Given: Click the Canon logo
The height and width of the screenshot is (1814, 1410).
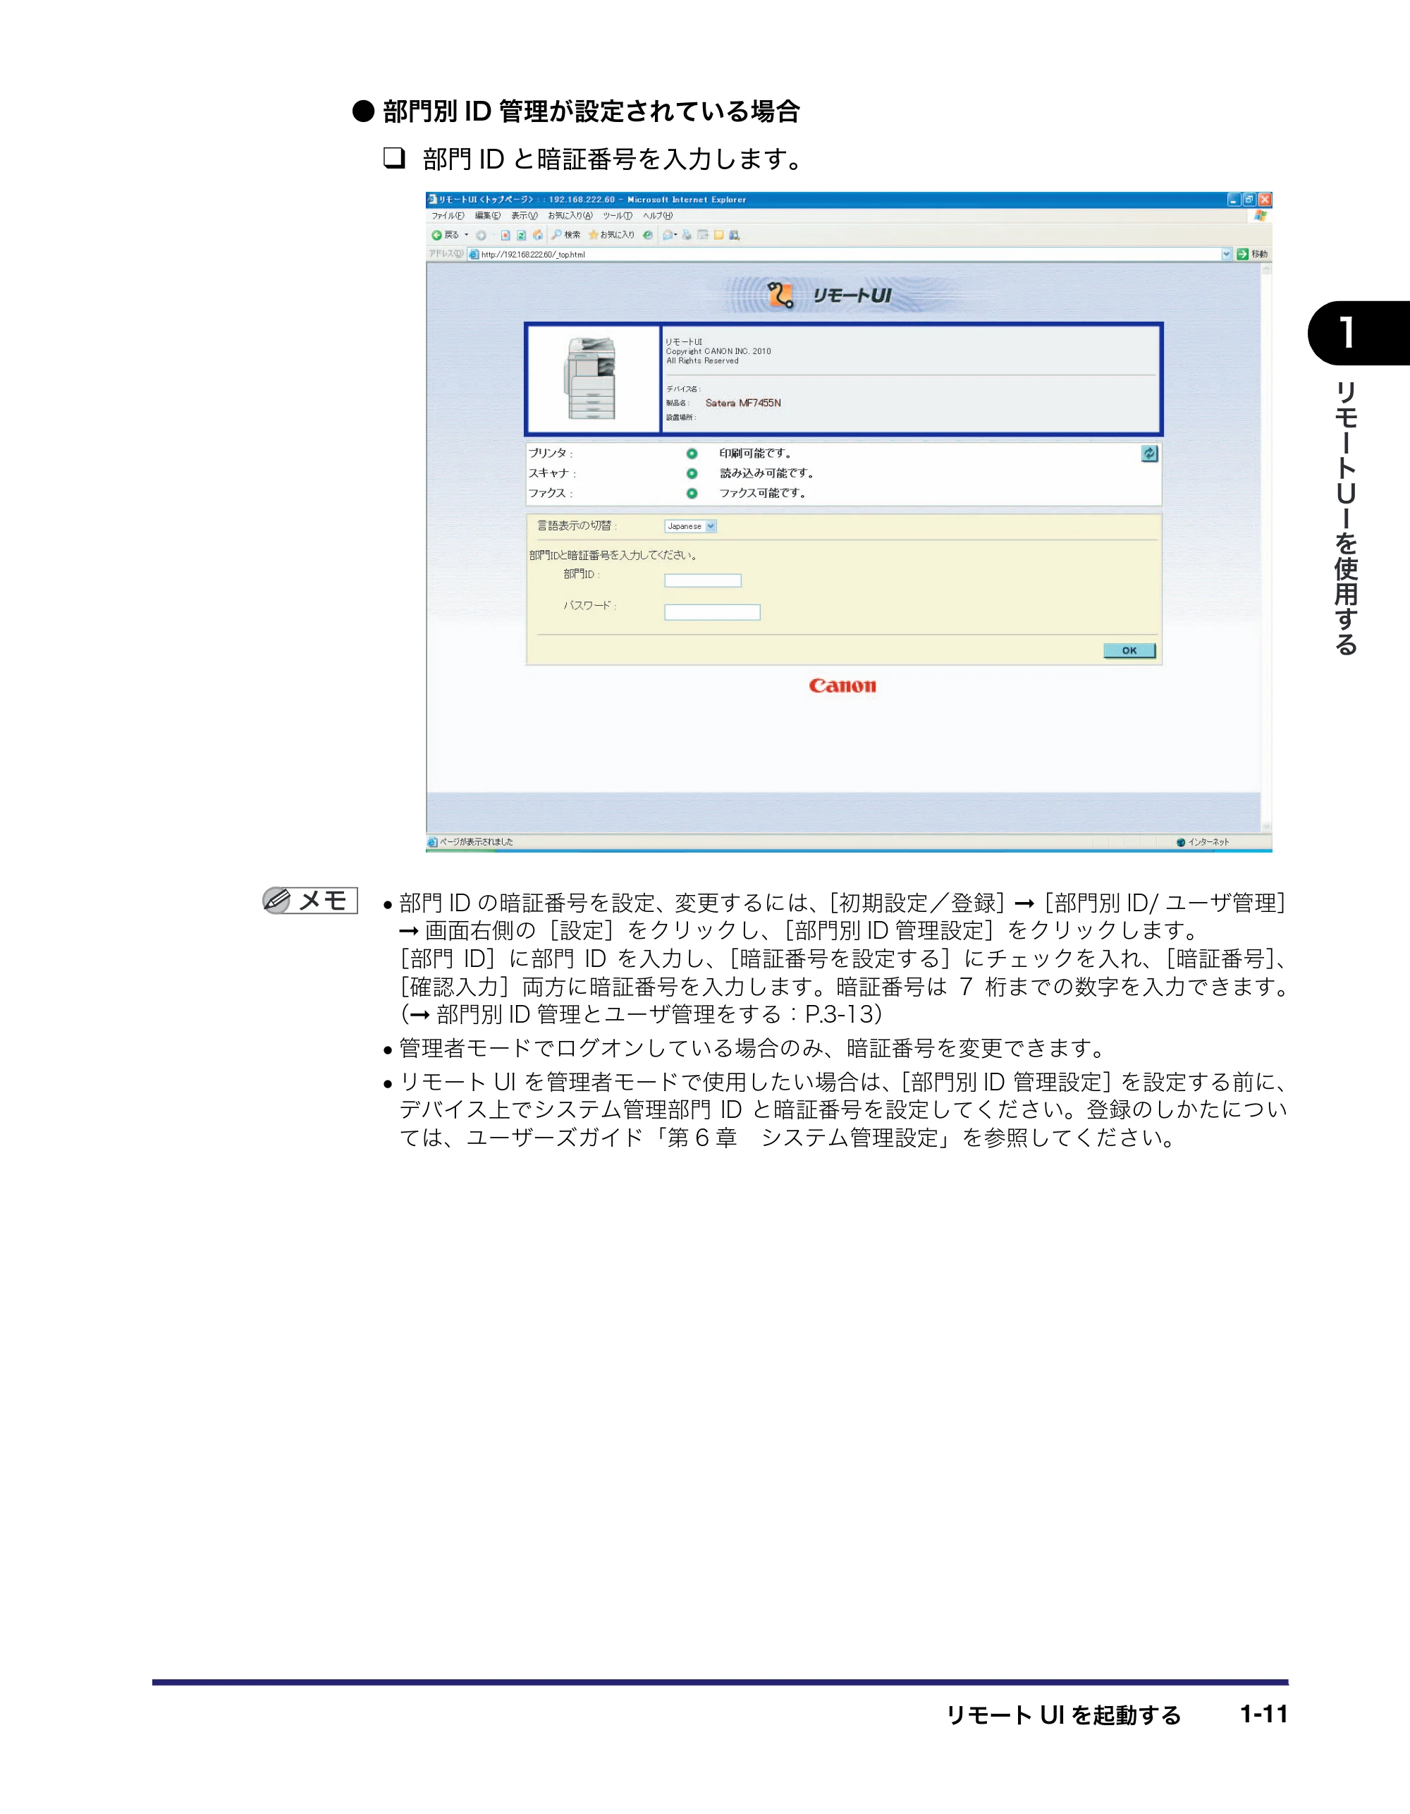Looking at the screenshot, I should pyautogui.click(x=843, y=686).
